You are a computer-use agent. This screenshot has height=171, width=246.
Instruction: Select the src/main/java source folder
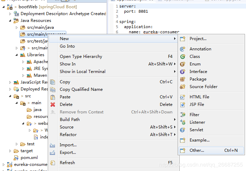tap(40, 27)
